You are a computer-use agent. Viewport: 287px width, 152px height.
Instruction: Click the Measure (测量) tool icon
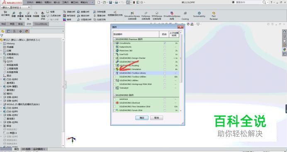pos(14,14)
